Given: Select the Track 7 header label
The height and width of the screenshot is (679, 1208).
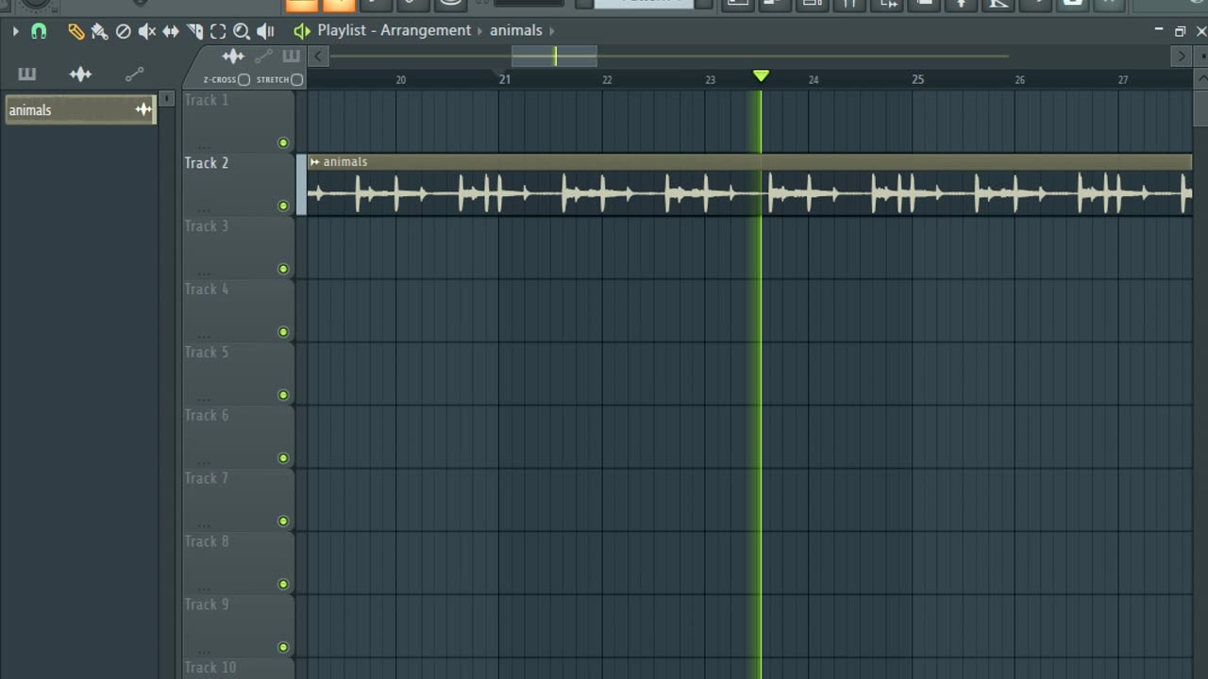Looking at the screenshot, I should point(207,479).
